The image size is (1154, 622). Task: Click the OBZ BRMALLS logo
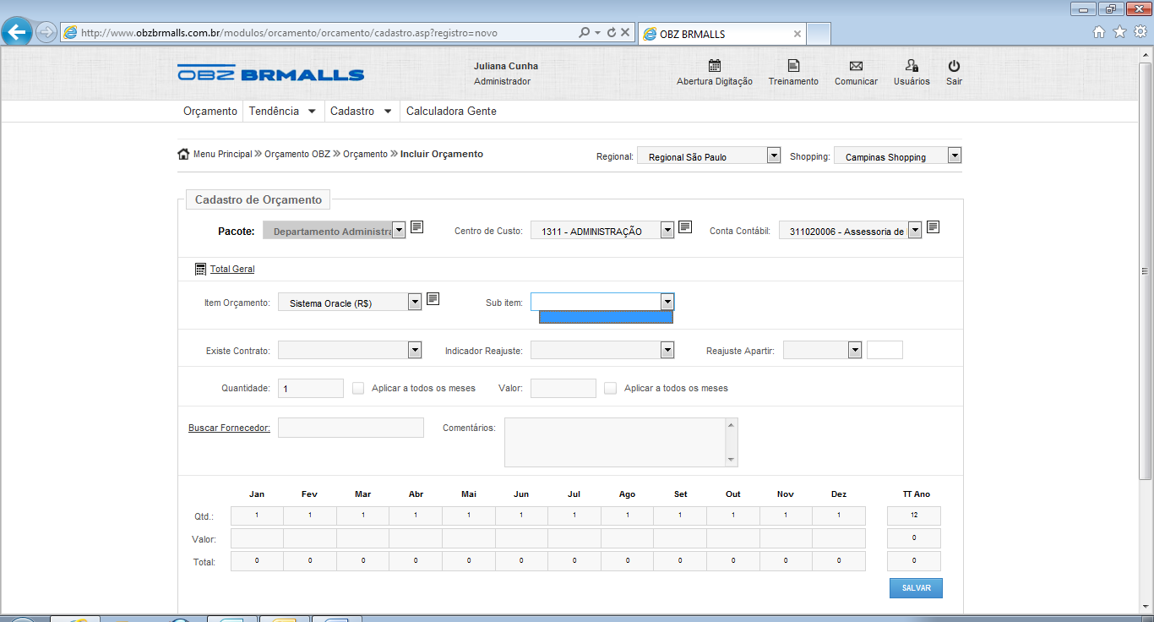[270, 74]
